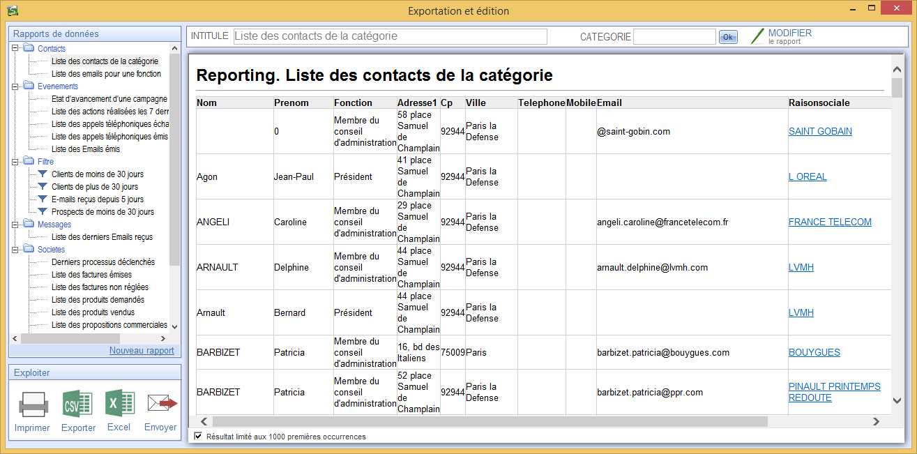
Task: Select Liste des contacts de la catégorie report
Action: click(x=105, y=61)
